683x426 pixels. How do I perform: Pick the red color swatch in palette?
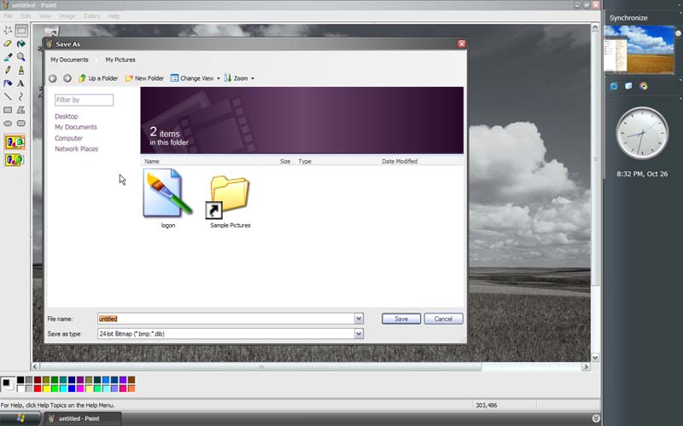tap(37, 389)
